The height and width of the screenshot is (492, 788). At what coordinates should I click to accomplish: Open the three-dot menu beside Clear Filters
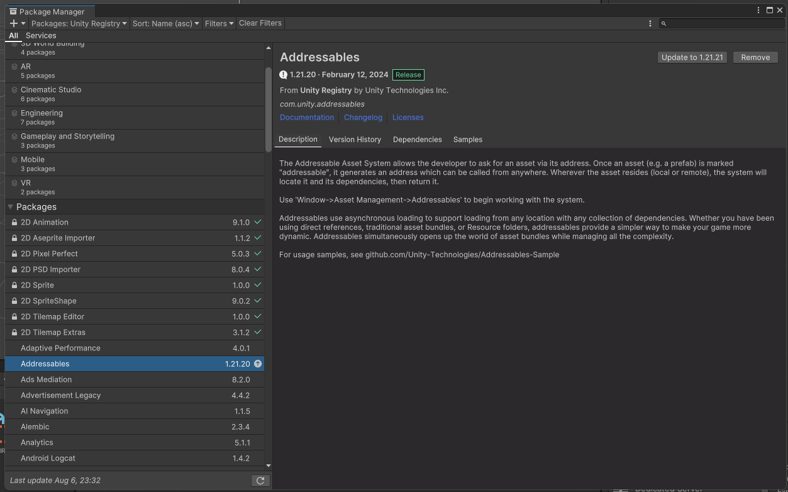click(x=650, y=23)
